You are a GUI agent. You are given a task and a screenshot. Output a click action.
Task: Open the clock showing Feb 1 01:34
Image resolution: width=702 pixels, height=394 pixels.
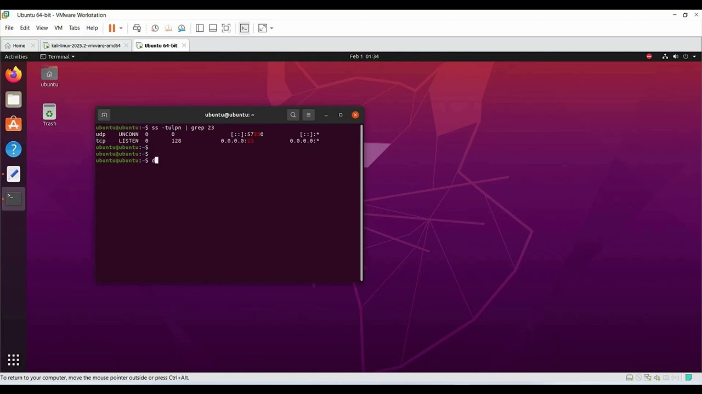click(x=364, y=56)
